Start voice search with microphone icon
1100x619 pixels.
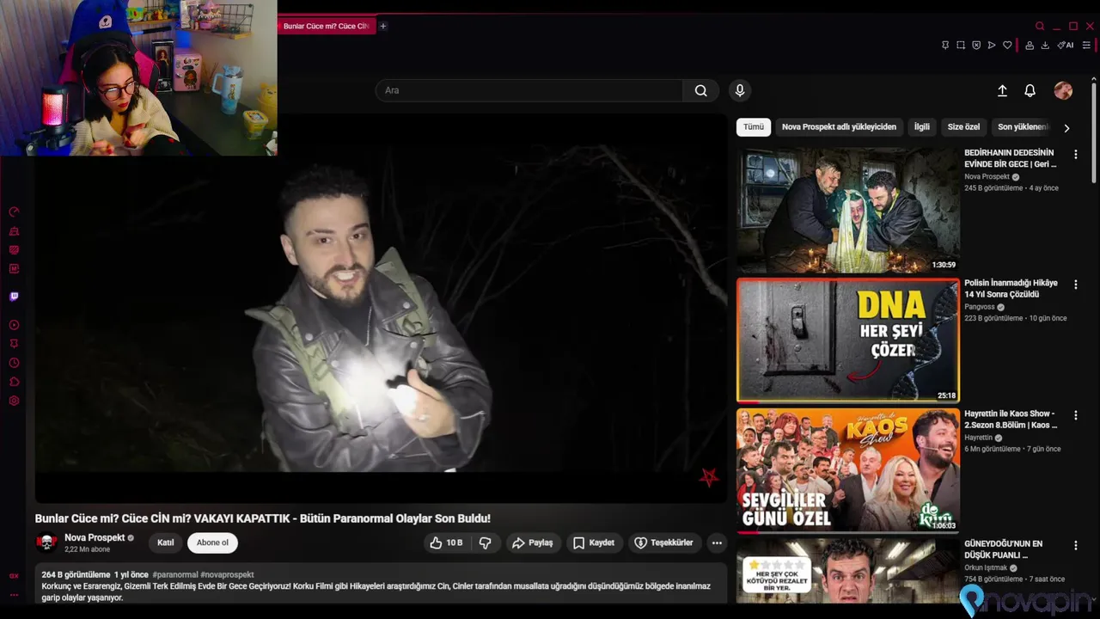[x=739, y=90]
